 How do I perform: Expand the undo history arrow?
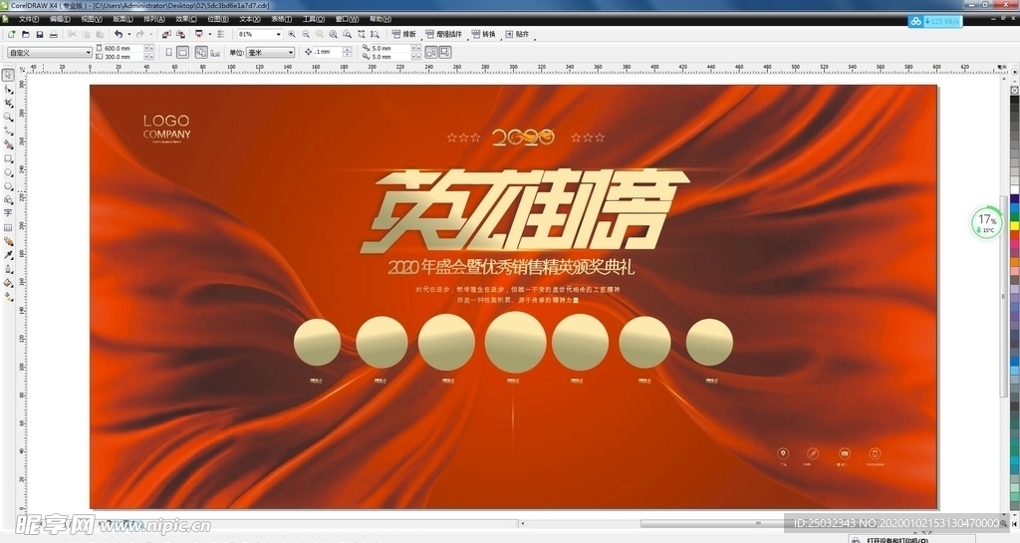(x=129, y=35)
